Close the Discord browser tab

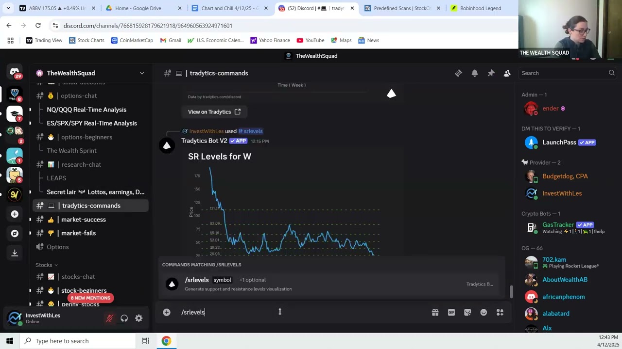coord(352,8)
